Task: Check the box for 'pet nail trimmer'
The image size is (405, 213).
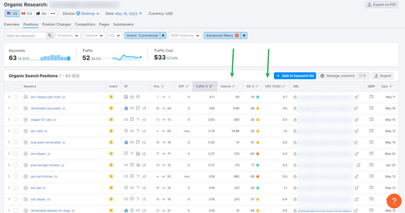Action: point(16,176)
